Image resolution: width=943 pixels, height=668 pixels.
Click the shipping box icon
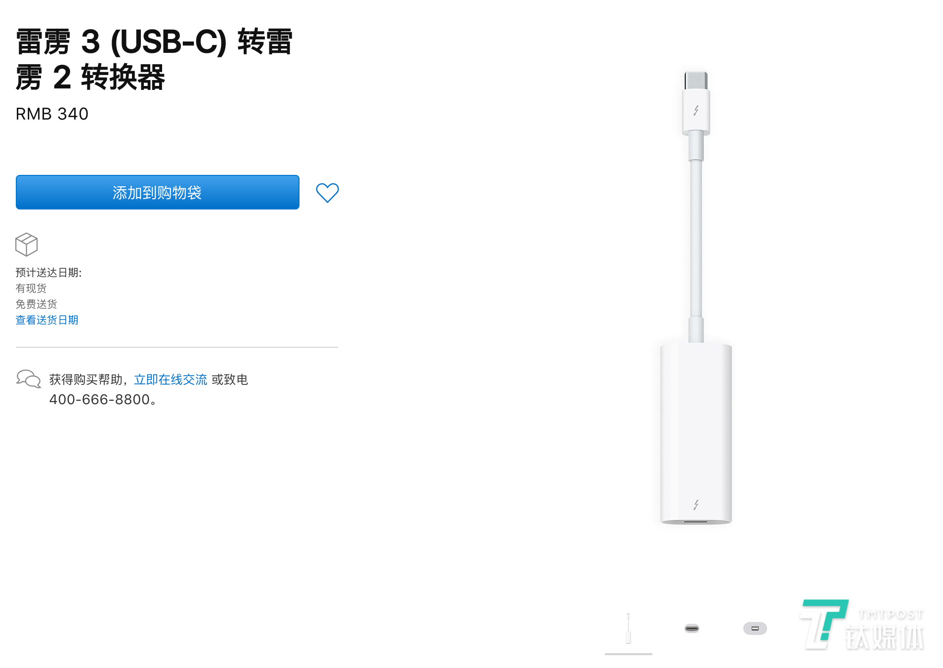[26, 244]
